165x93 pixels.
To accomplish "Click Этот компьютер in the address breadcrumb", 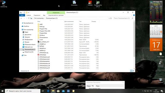I will (x=39, y=18).
